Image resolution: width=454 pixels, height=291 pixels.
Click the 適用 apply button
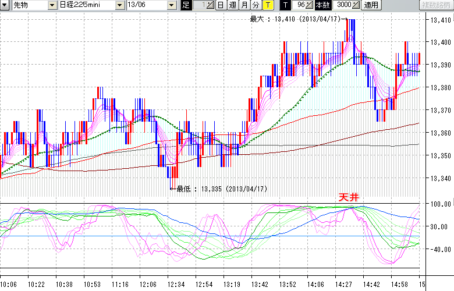pyautogui.click(x=371, y=5)
